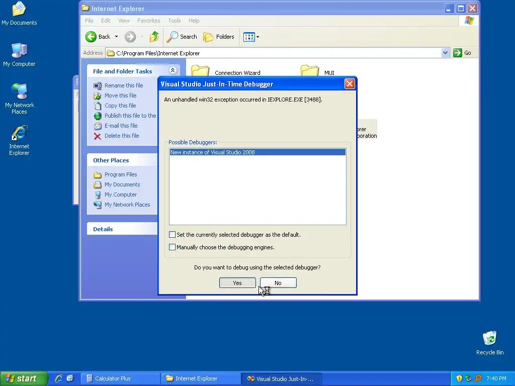
Task: Click the Other Places panel header
Action: (122, 160)
